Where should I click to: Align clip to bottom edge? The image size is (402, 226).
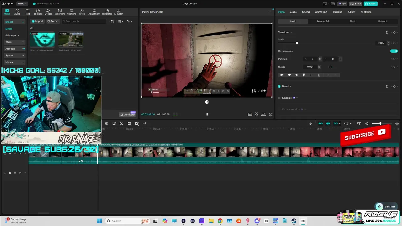[x=319, y=75]
